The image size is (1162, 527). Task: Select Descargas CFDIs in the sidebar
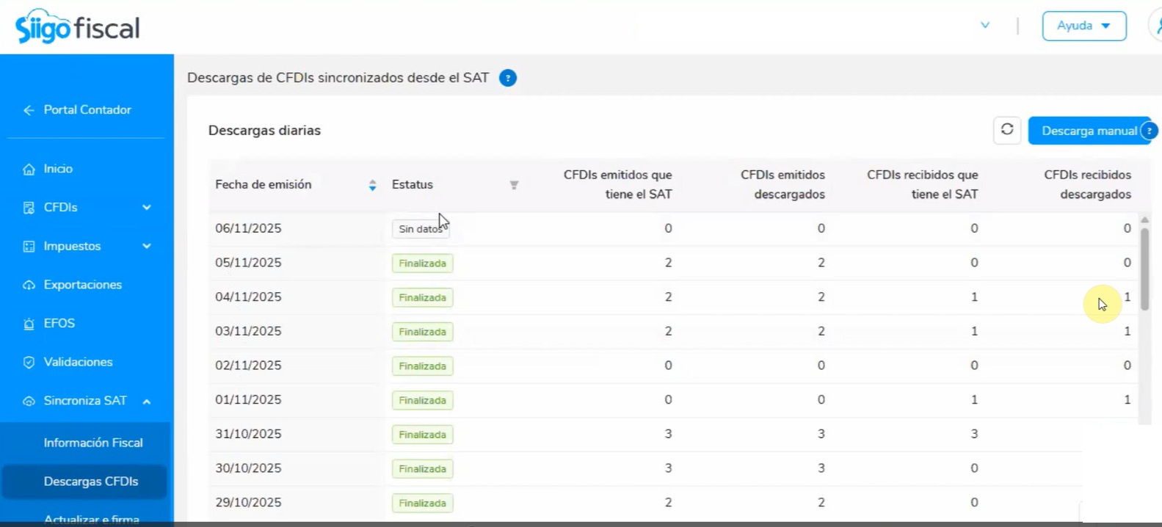tap(84, 481)
